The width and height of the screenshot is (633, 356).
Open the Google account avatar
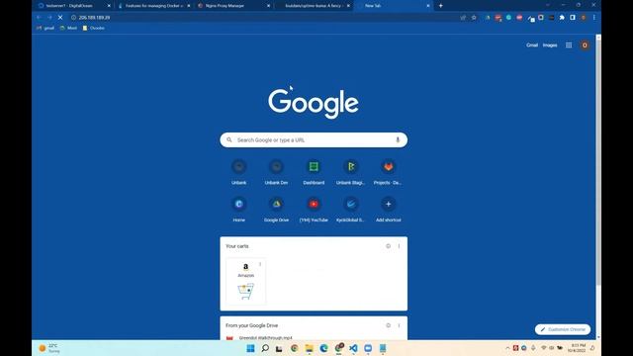click(x=585, y=45)
